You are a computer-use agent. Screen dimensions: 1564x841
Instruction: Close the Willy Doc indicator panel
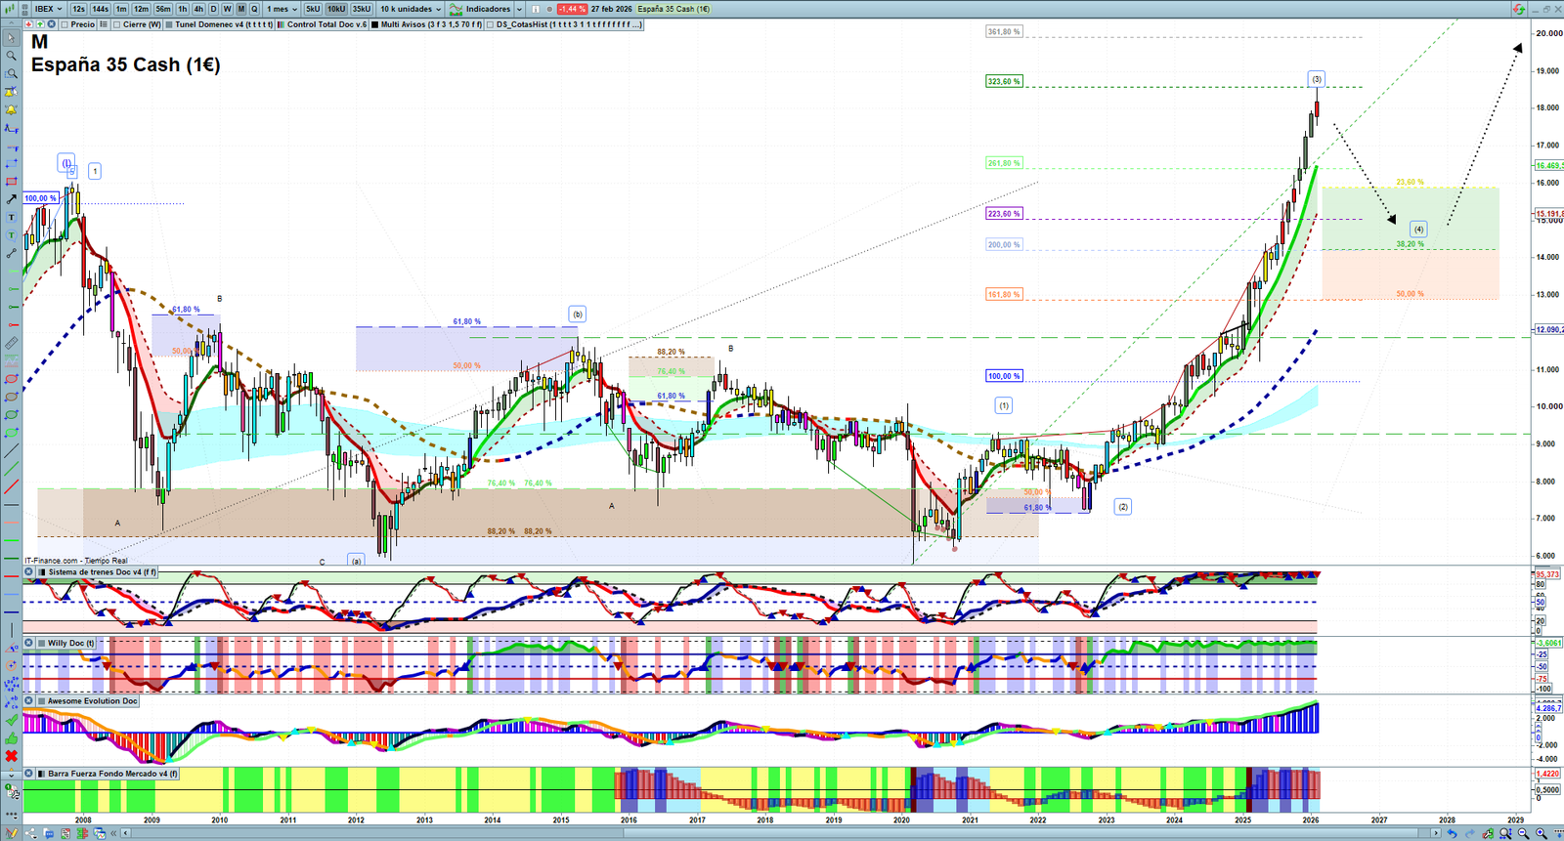click(x=29, y=643)
